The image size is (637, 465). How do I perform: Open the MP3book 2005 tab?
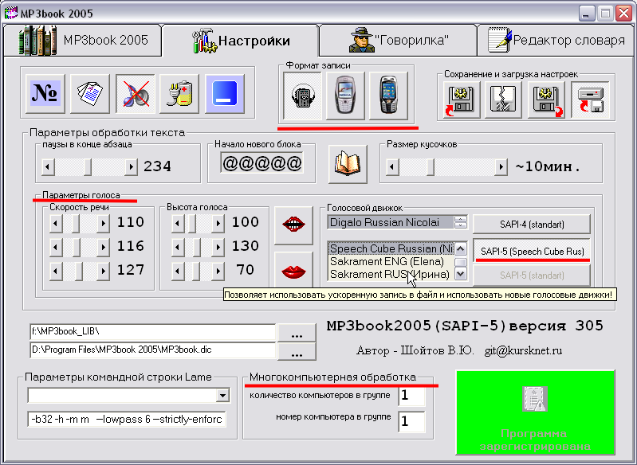(x=82, y=40)
